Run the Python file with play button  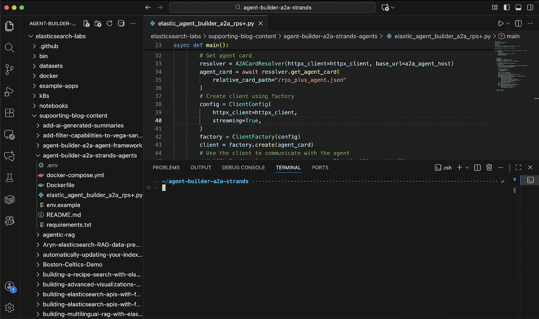[501, 24]
